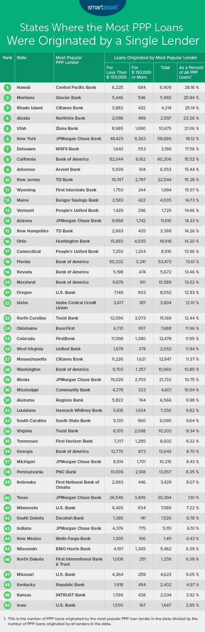Click the SmartAsset logo at the top
Screen dimensions: 205x632
pos(102,7)
